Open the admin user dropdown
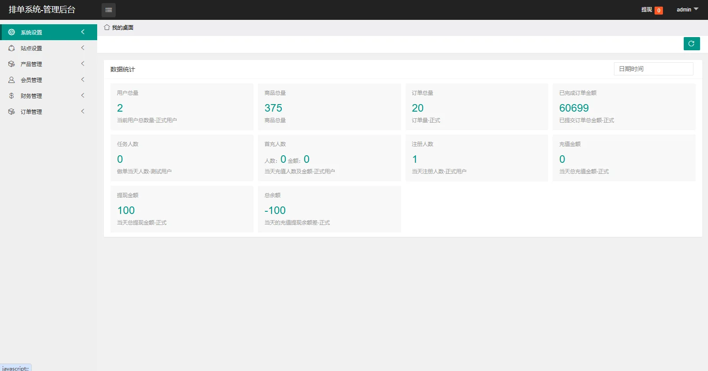The height and width of the screenshot is (371, 708). 688,10
